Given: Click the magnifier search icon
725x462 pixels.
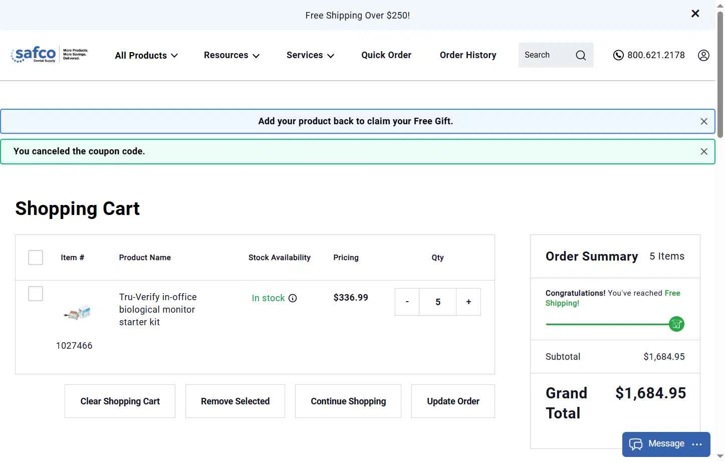Looking at the screenshot, I should click(x=581, y=55).
